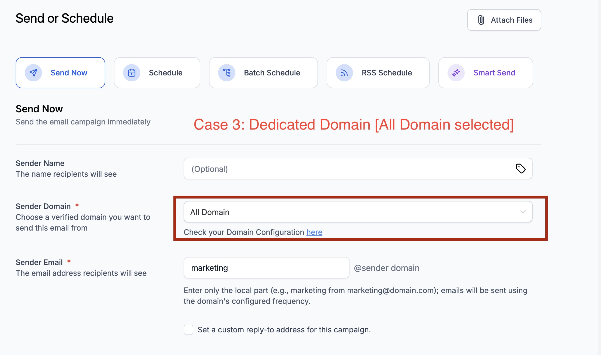Click the tag icon in Sender Name
This screenshot has width=601, height=355.
pyautogui.click(x=520, y=169)
